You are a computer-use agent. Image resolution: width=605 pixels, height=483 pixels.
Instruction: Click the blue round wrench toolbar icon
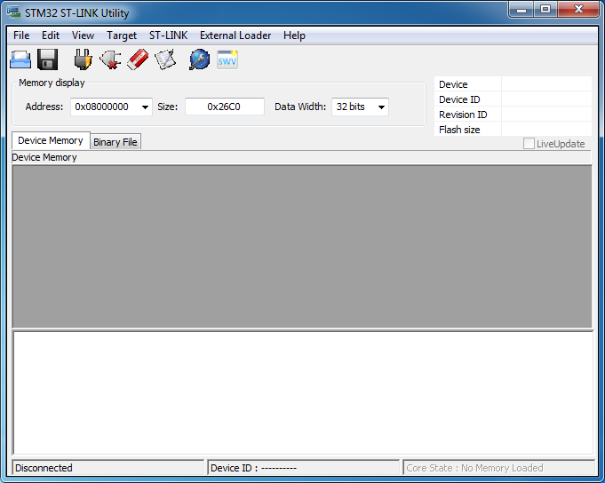(x=200, y=59)
